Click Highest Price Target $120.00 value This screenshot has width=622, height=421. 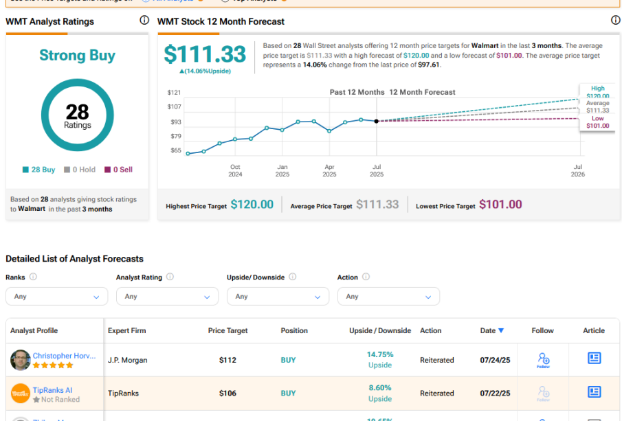(252, 205)
